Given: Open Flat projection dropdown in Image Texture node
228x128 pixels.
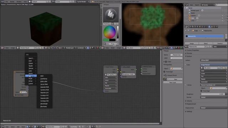Looking at the screenshot, I should (110, 83).
